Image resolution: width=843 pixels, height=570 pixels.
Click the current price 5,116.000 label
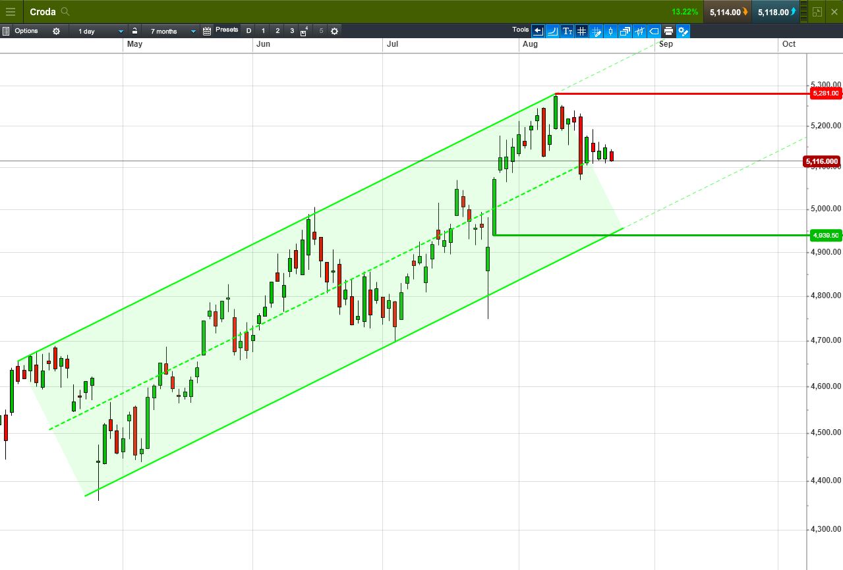tap(822, 161)
